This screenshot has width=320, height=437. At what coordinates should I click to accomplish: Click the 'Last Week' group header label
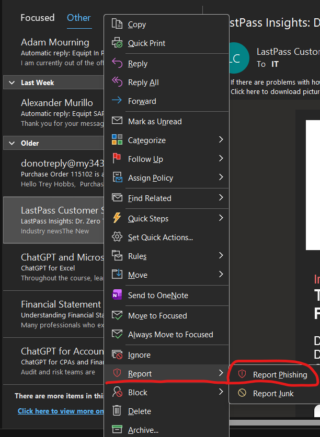click(x=38, y=83)
